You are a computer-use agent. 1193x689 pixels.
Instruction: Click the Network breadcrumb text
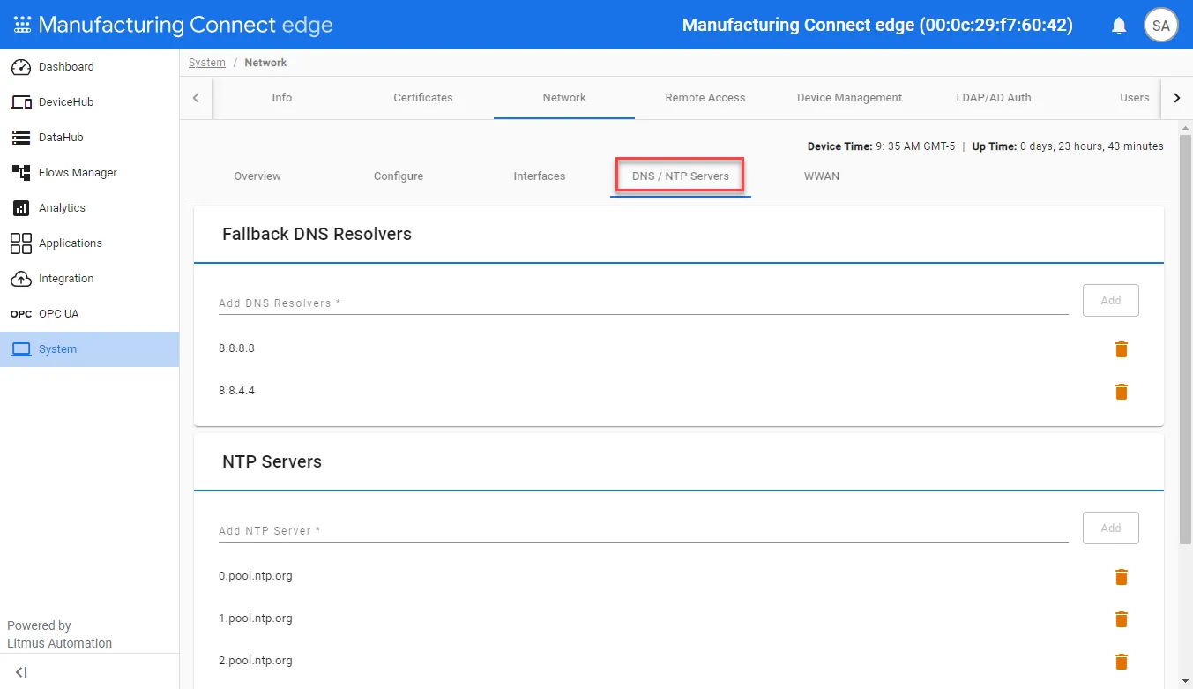pos(265,63)
